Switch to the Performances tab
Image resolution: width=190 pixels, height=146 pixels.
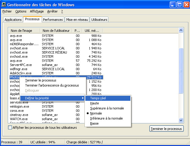click(x=53, y=20)
